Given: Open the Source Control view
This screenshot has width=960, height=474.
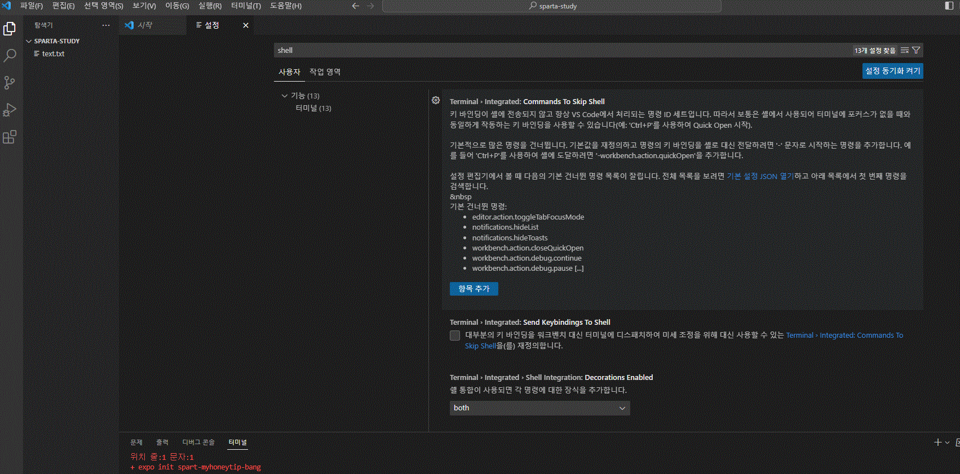Looking at the screenshot, I should click(10, 83).
